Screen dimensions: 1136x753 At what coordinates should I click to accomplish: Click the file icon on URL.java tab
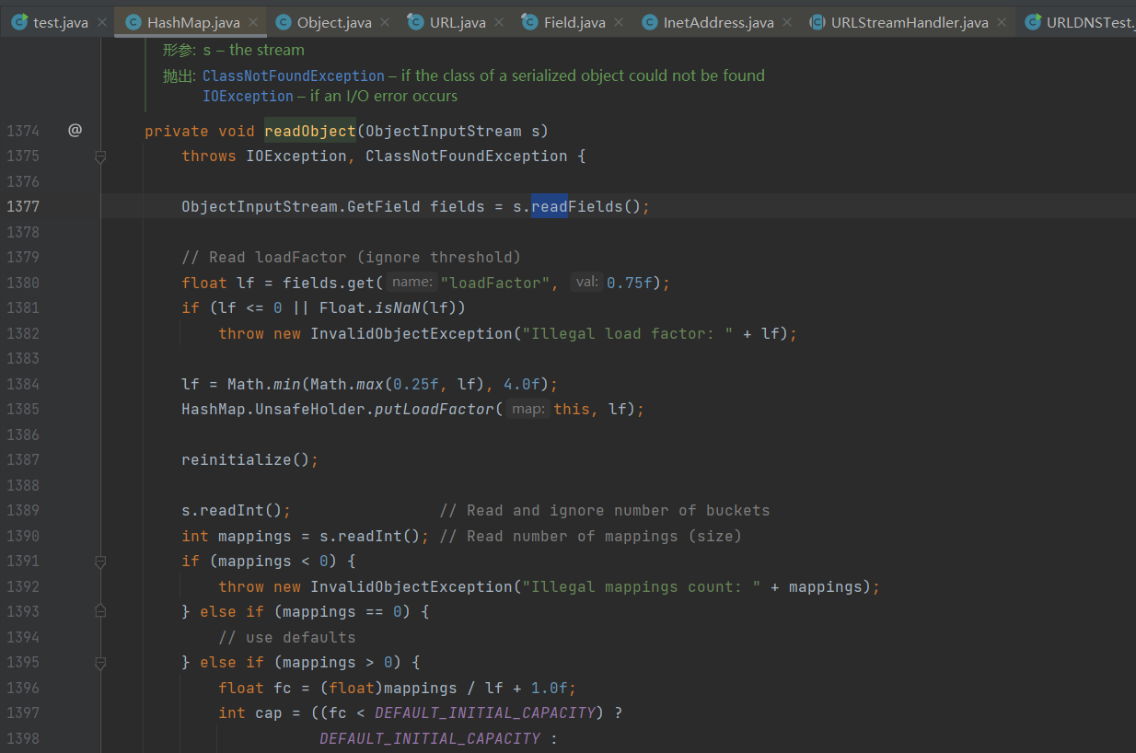pyautogui.click(x=416, y=22)
